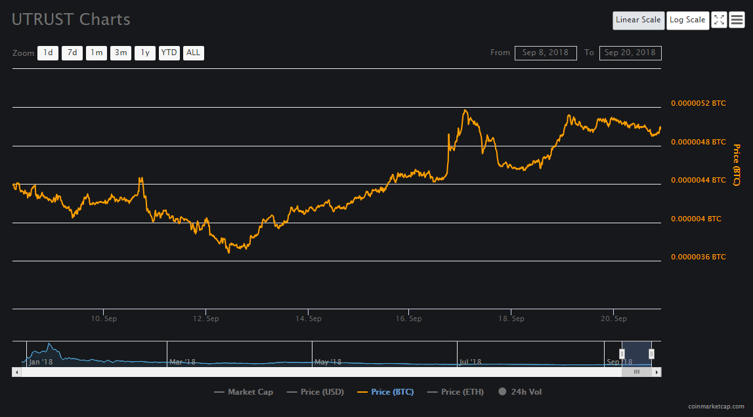Image resolution: width=753 pixels, height=417 pixels.
Task: Click the 0.0000044 BTC axis label
Action: click(x=699, y=180)
